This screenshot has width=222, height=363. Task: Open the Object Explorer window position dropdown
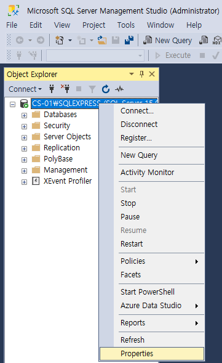(132, 74)
